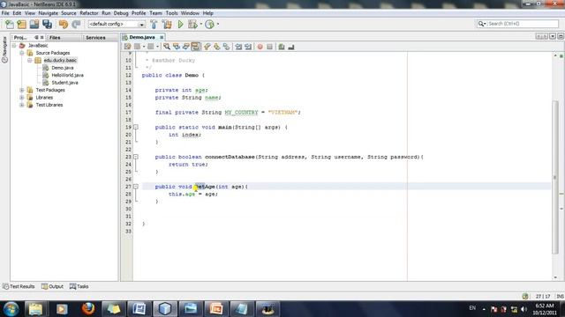Click the Profile Main Project icon
This screenshot has width=565, height=317.
pos(210,24)
